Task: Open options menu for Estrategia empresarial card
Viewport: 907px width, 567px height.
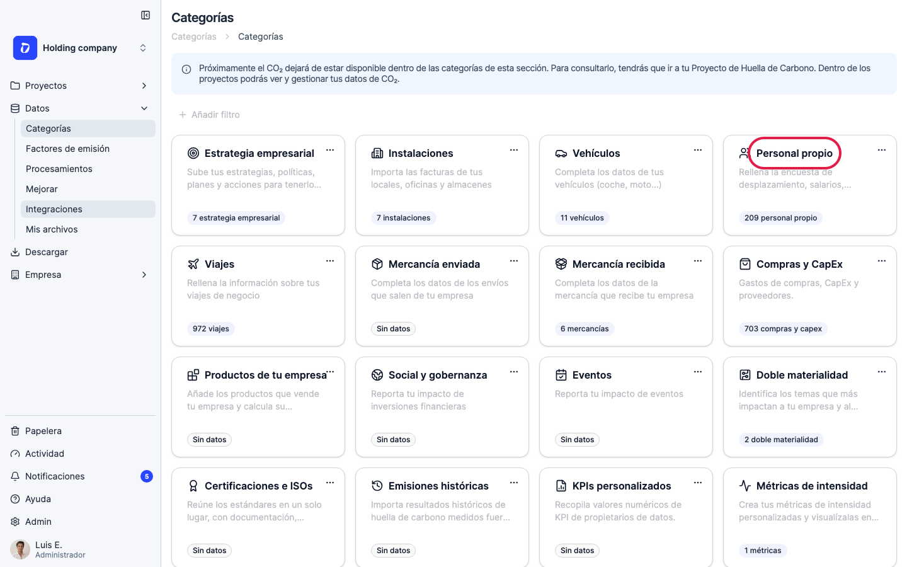Action: (330, 150)
